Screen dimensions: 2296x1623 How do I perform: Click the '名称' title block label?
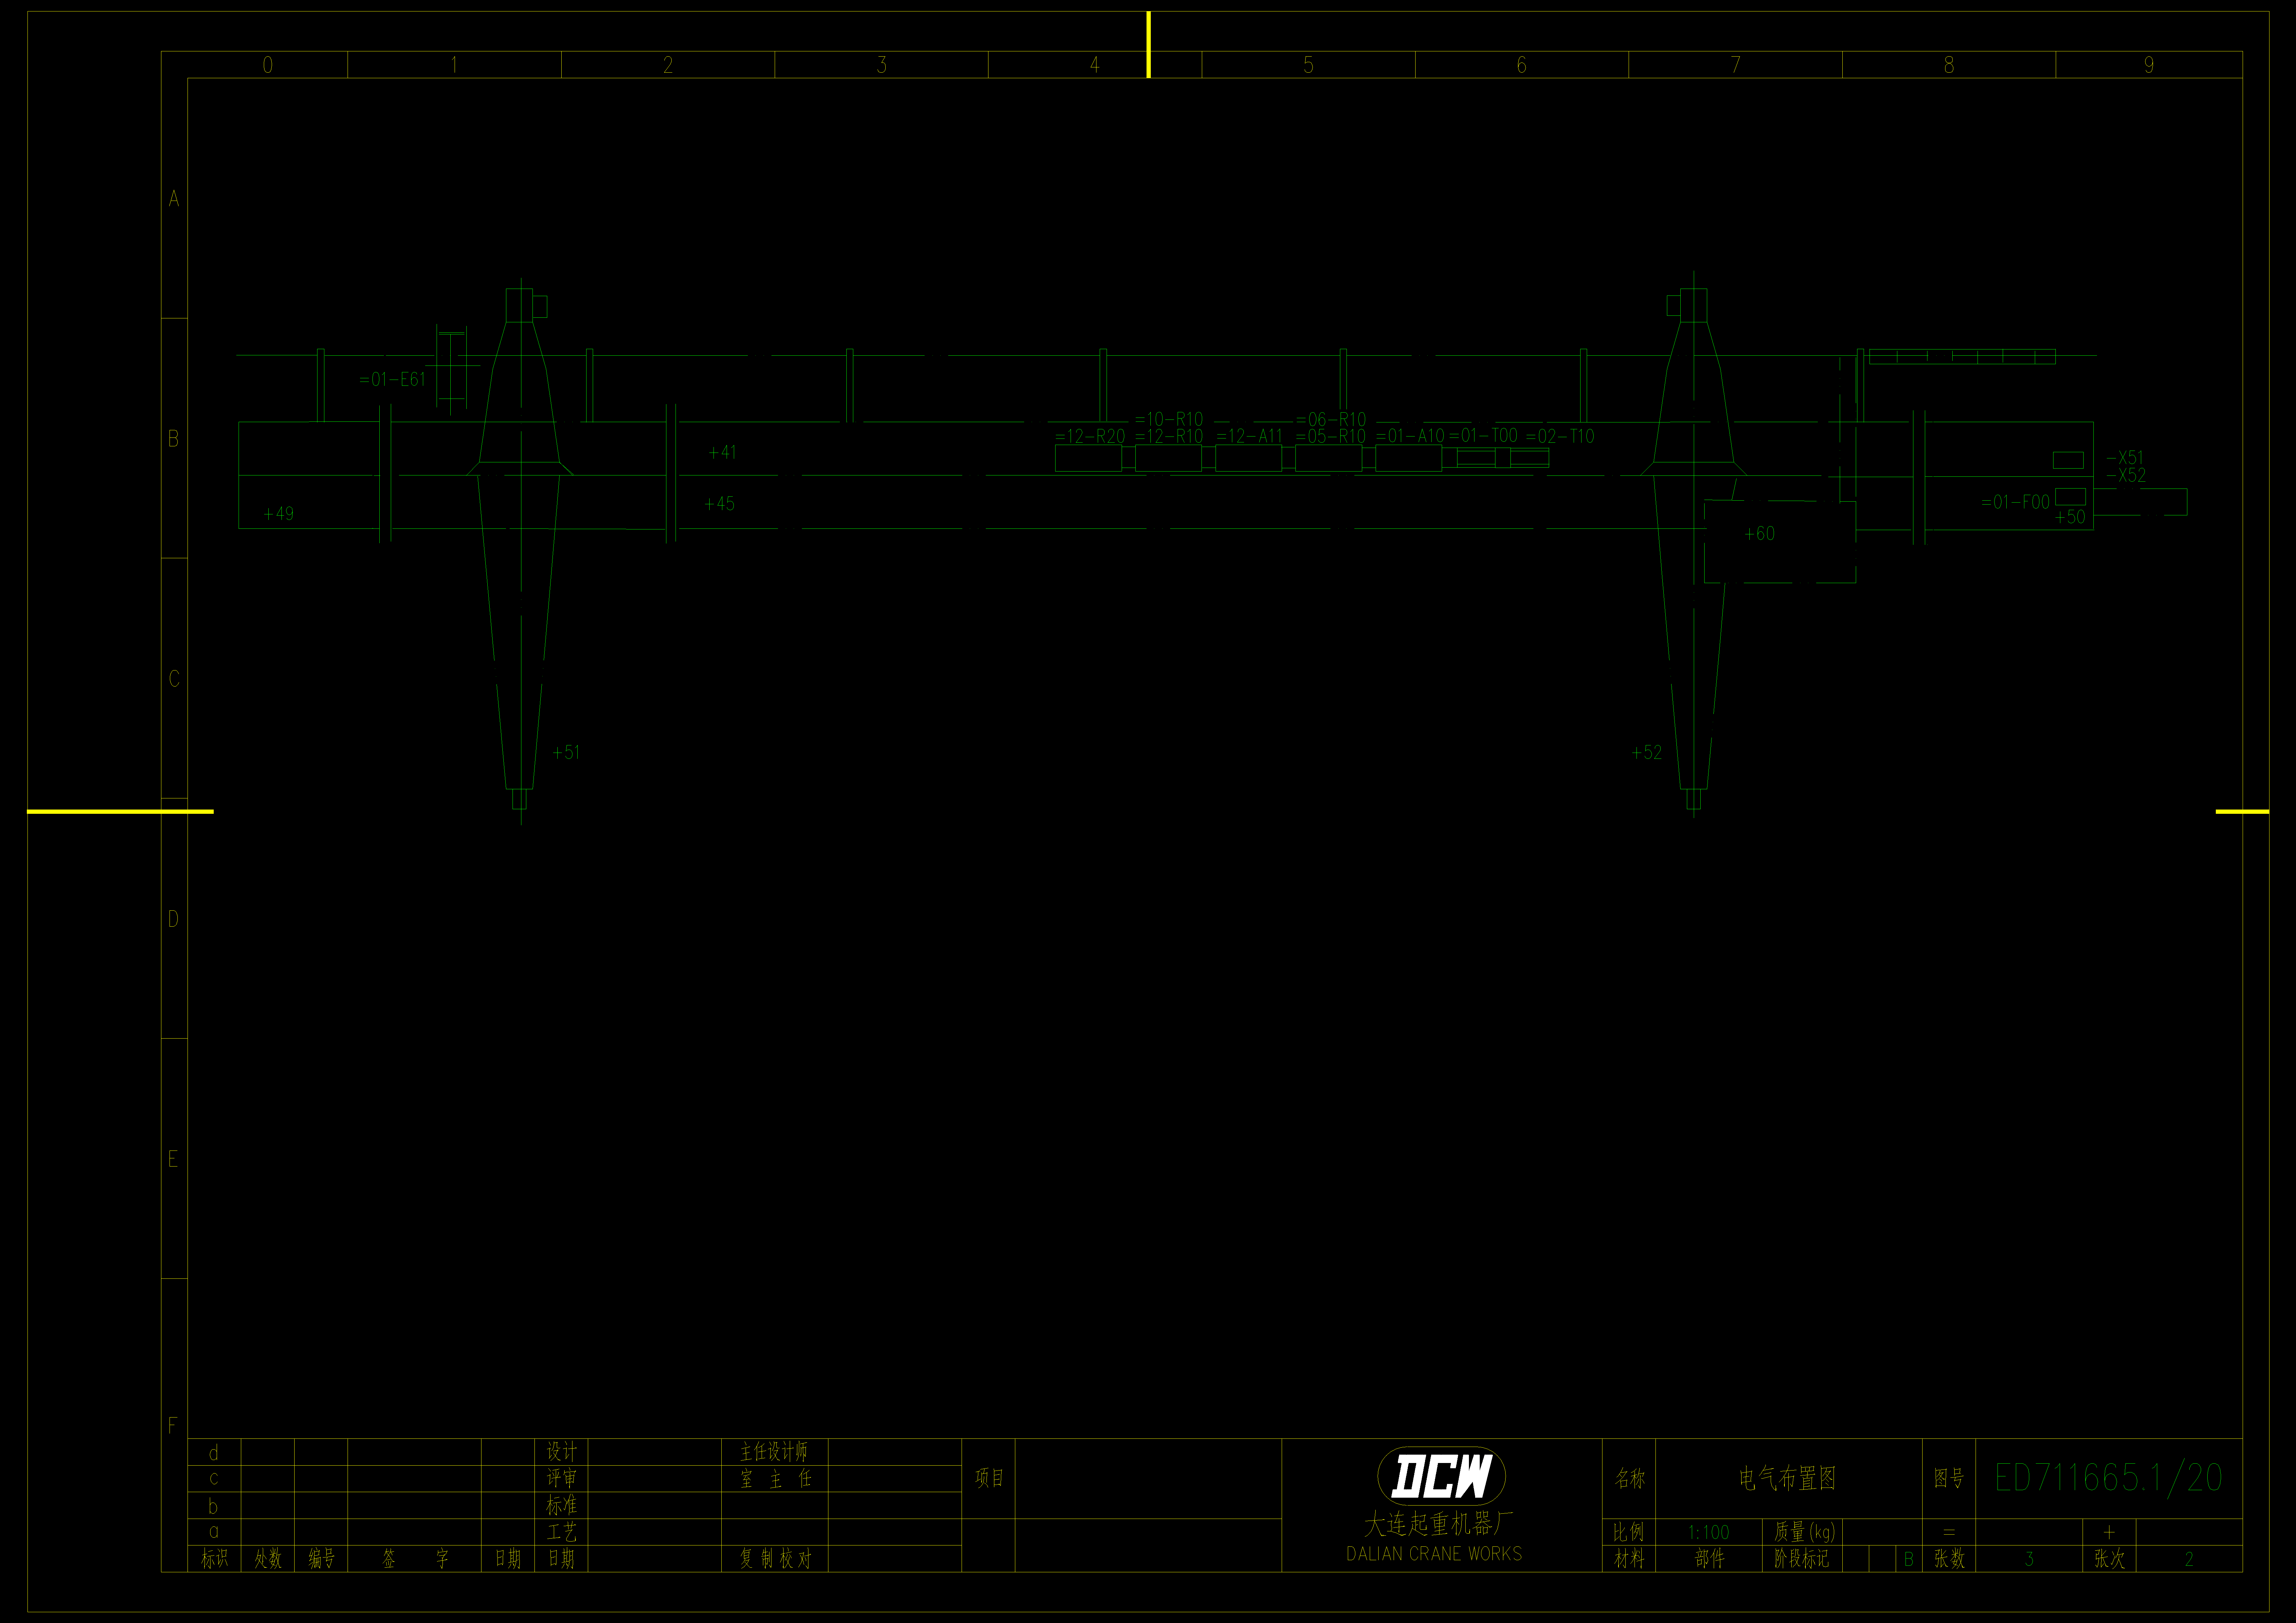(x=1630, y=1479)
